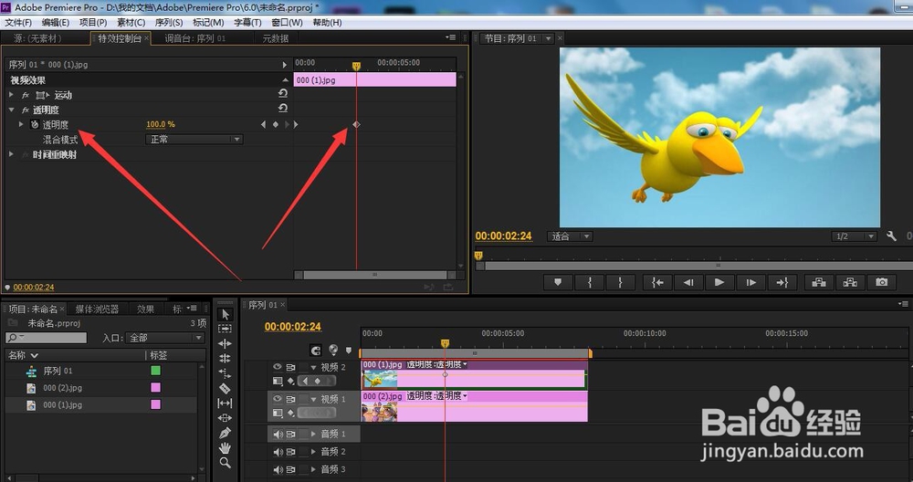Collapse the 透明度 effect group
Screen dimensions: 913x482
coord(11,110)
